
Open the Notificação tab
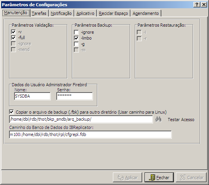click(x=61, y=13)
